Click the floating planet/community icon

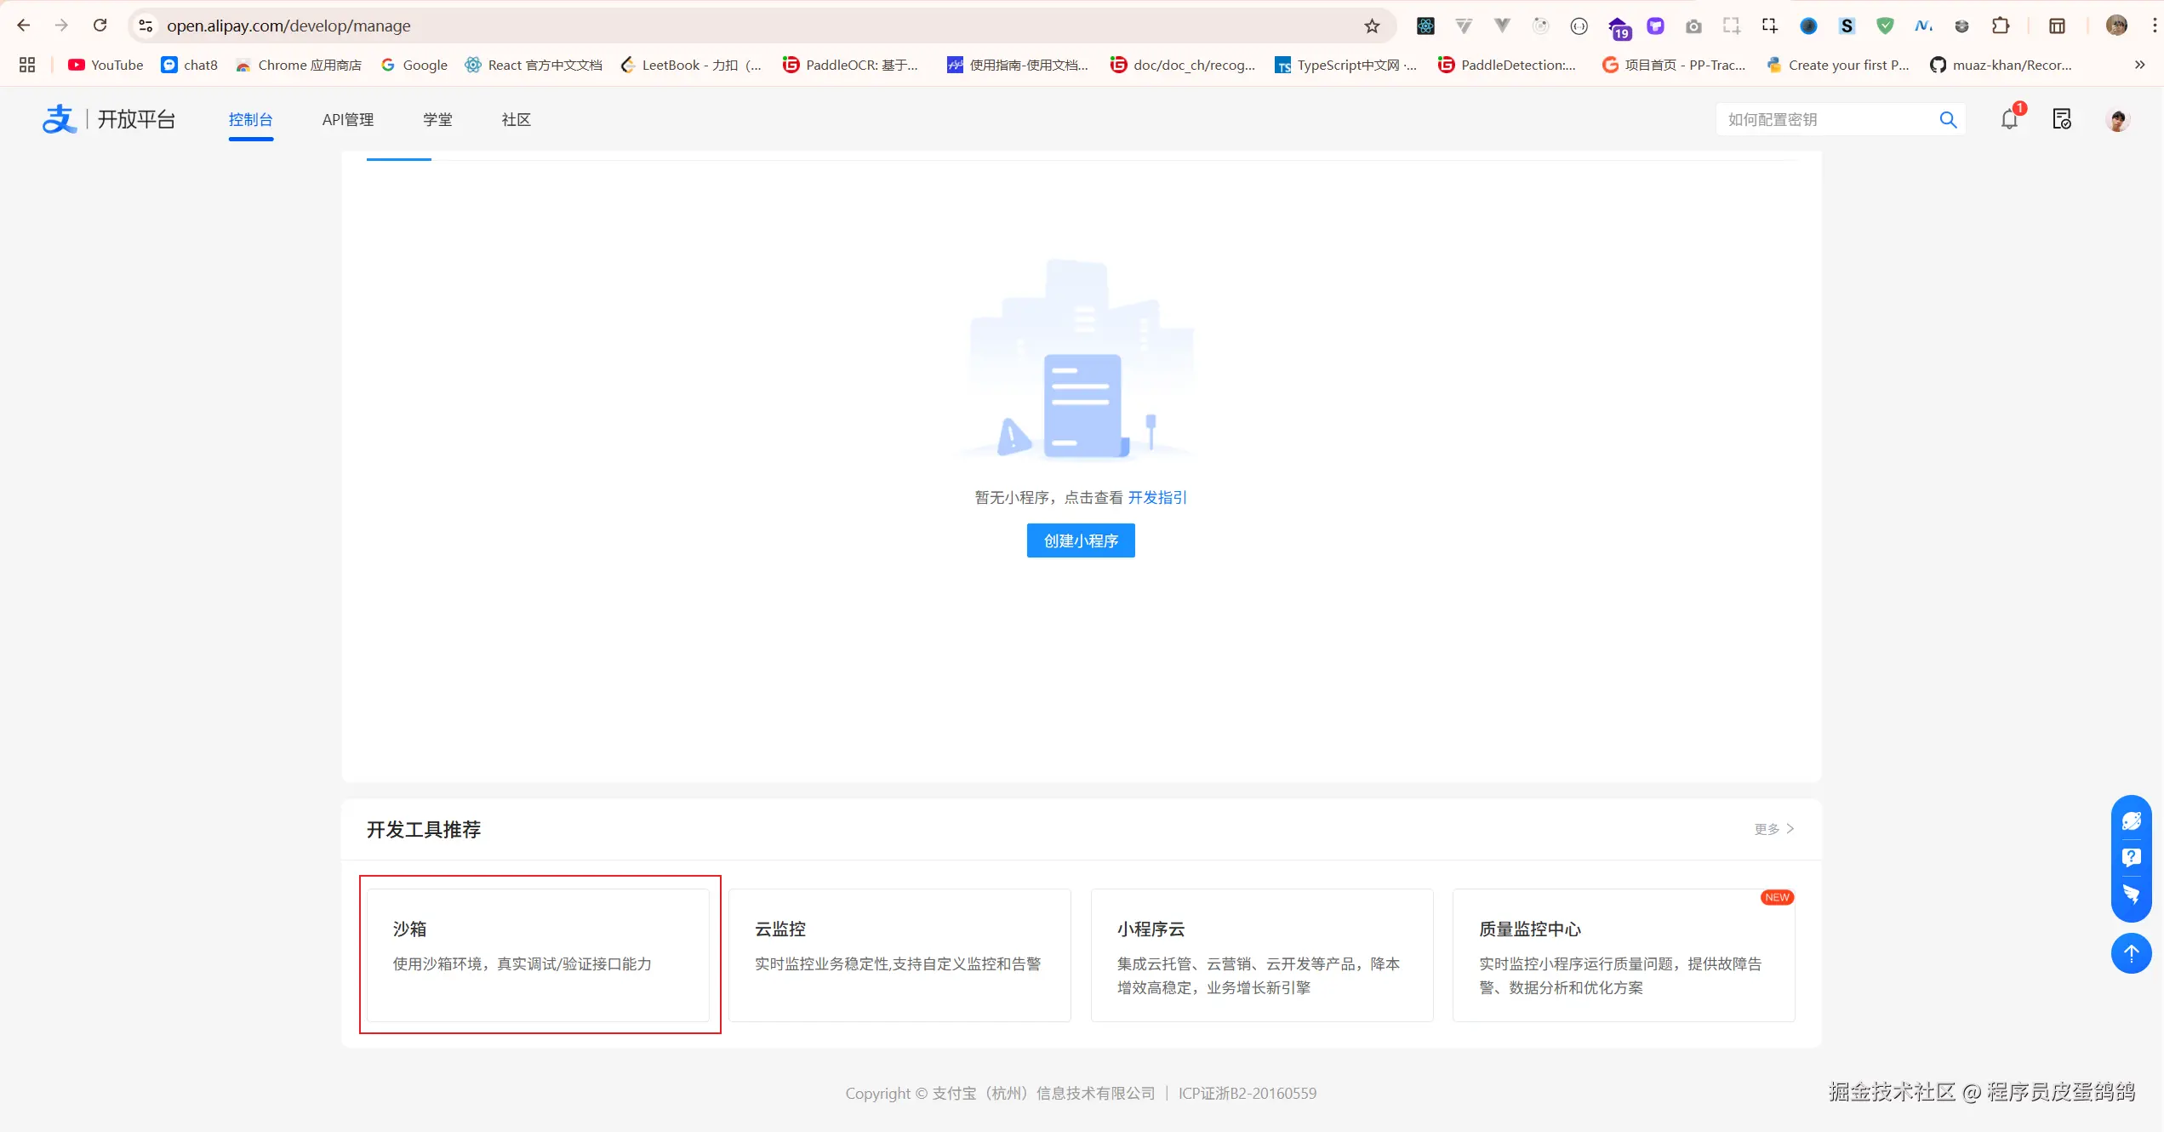(2133, 820)
